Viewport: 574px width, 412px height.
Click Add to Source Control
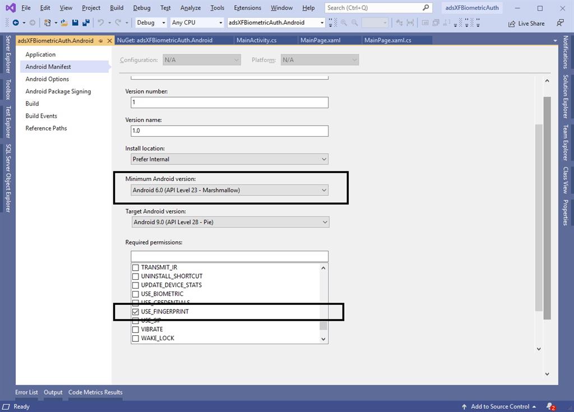click(499, 406)
